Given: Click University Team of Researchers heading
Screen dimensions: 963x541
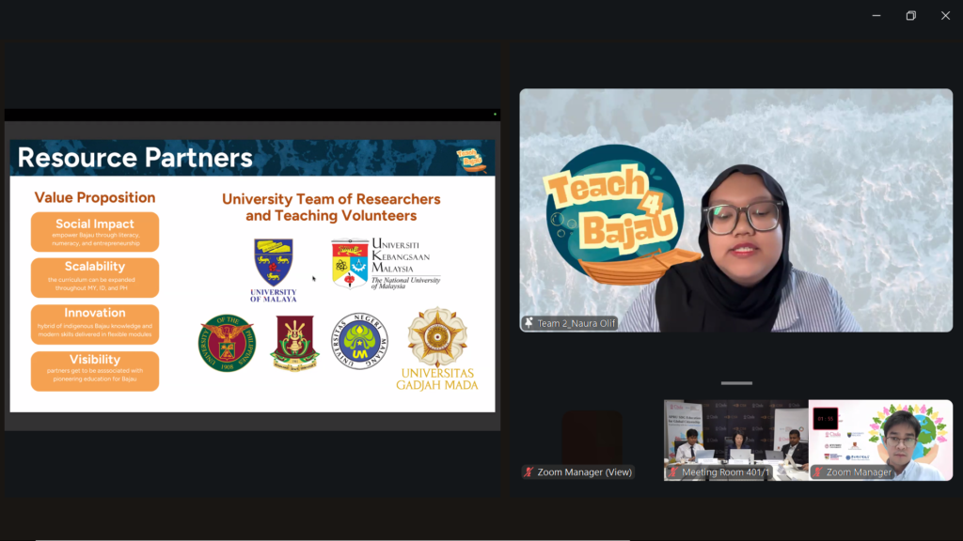Looking at the screenshot, I should click(331, 208).
